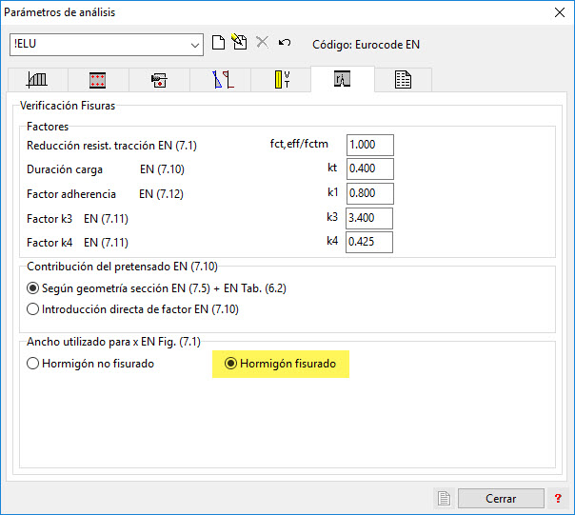Screen dimensions: 575x515
Task: Open the fourth tab with red triangle icon
Action: click(x=220, y=80)
